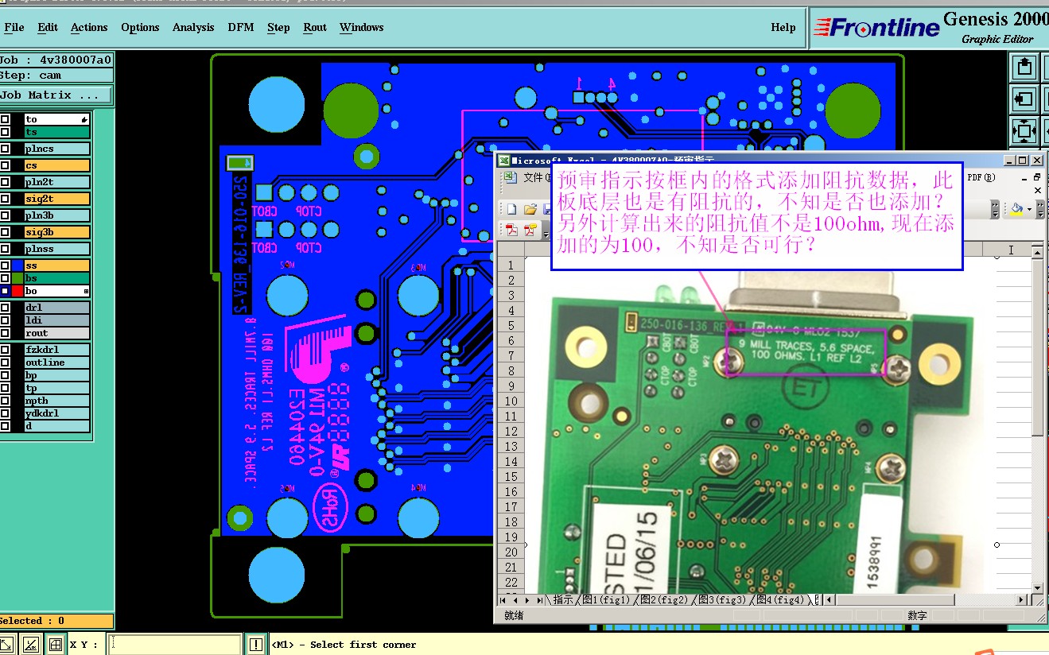Viewport: 1049px width, 655px height.
Task: Click the second icon in Genesis right toolbar
Action: 1024,99
